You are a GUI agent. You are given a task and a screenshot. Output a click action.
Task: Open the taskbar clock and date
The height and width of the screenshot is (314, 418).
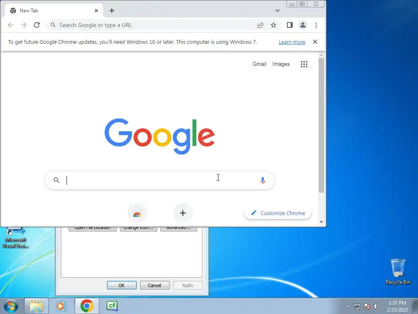coord(397,306)
